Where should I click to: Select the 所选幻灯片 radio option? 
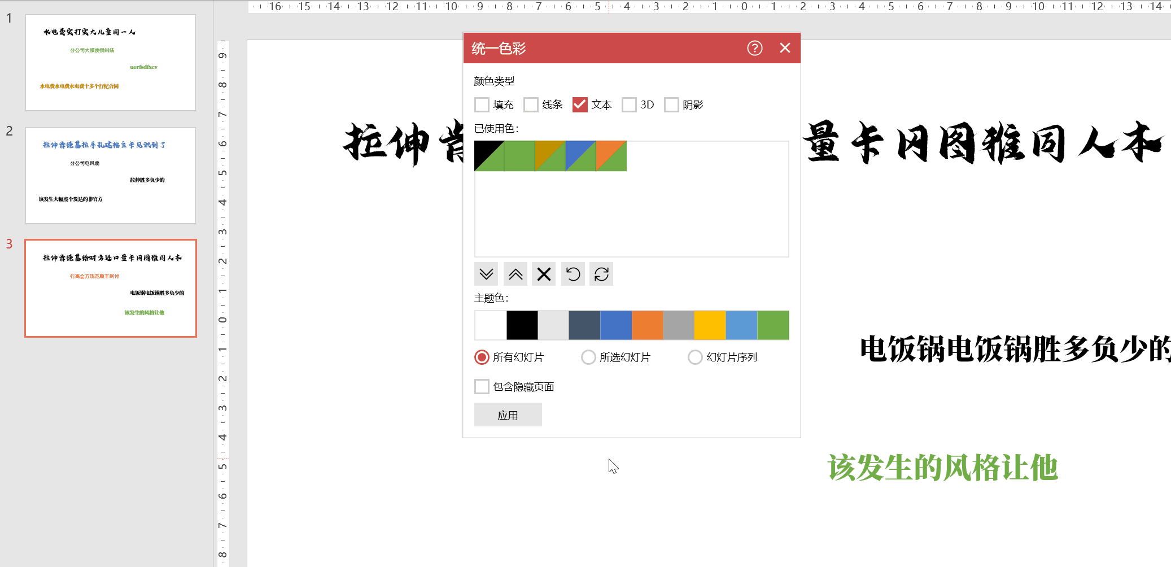(588, 357)
